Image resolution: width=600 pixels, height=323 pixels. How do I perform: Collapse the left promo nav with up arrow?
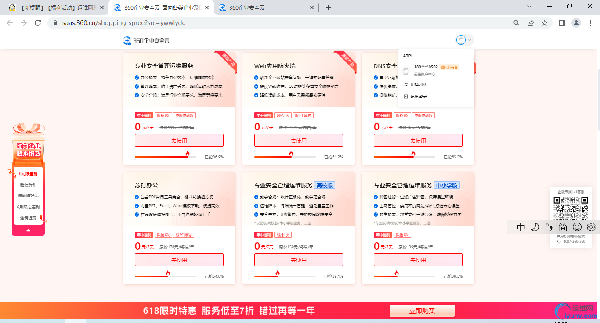28,230
